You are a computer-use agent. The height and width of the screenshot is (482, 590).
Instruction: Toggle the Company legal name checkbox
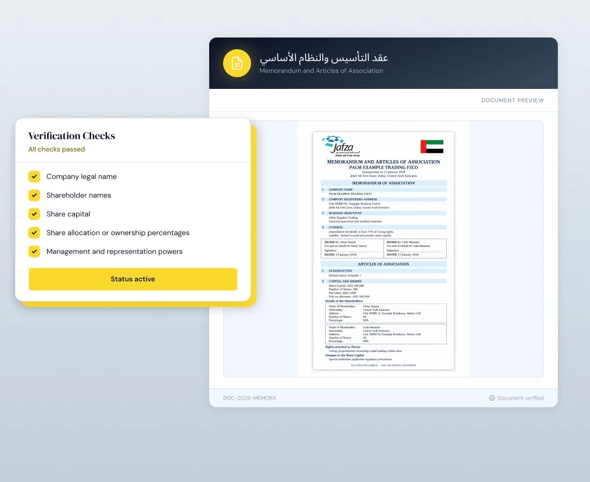coord(34,176)
